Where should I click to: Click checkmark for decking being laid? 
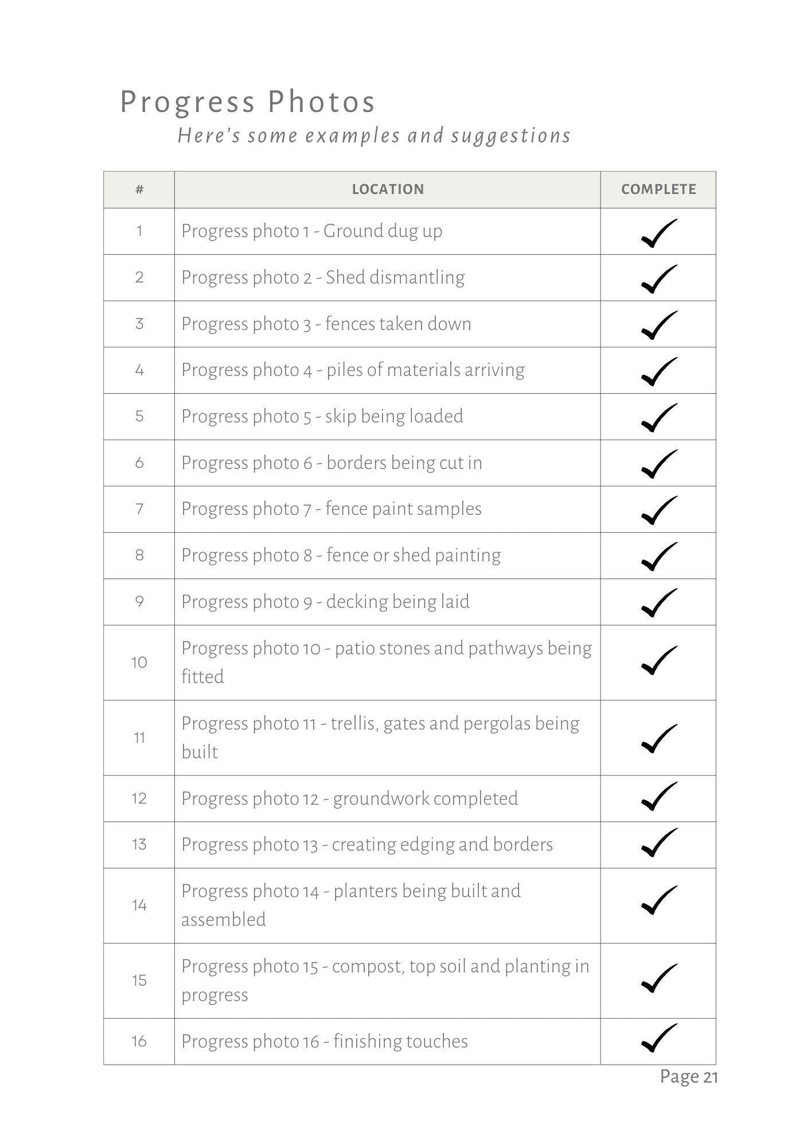[x=658, y=603]
